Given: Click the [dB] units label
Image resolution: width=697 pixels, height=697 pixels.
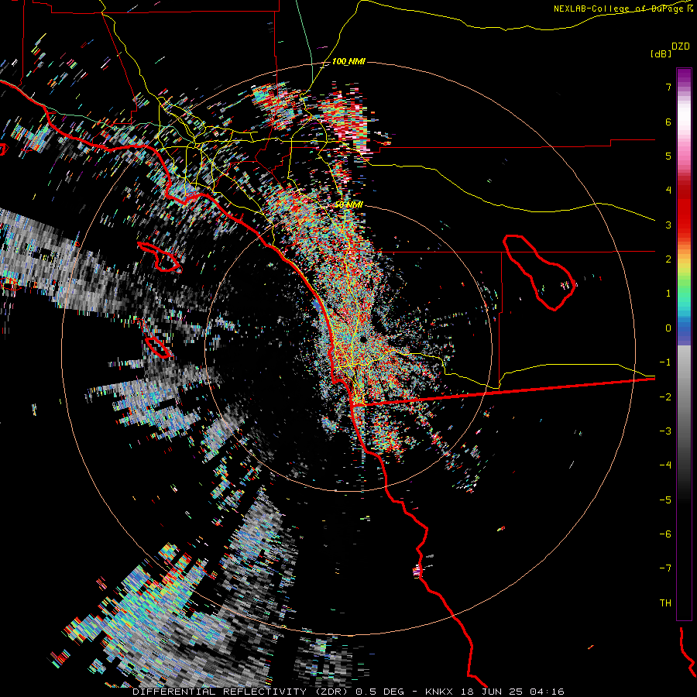Looking at the screenshot, I should (x=661, y=53).
